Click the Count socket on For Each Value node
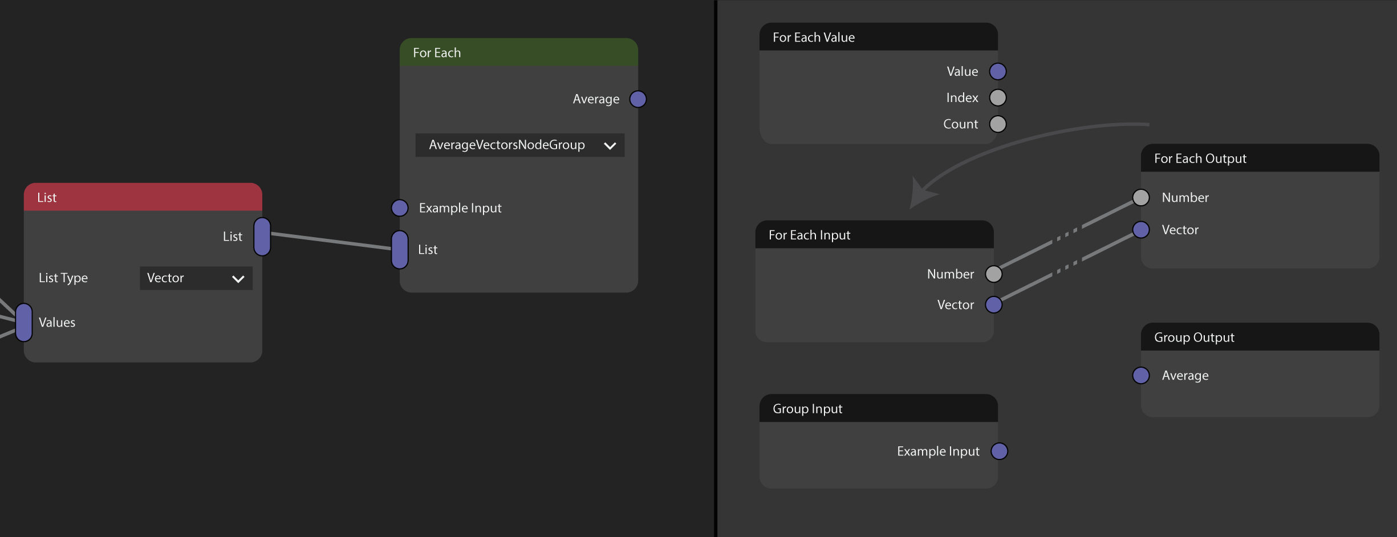1397x537 pixels. 998,124
